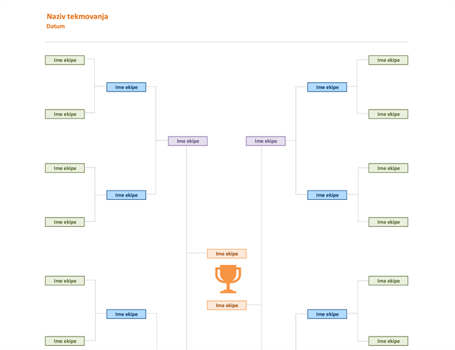Select the top-left green 'Ime ekipe' box
Image resolution: width=455 pixels, height=350 pixels.
[65, 60]
